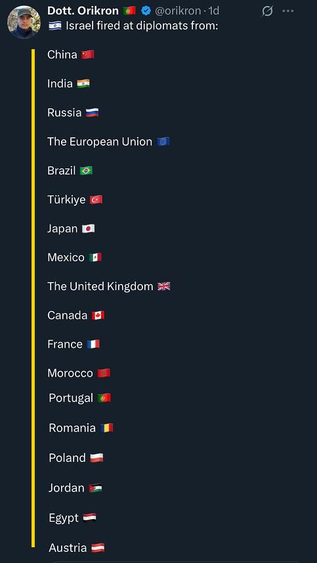Click the Jordan flag emoji
The image size is (317, 563).
[x=96, y=488]
